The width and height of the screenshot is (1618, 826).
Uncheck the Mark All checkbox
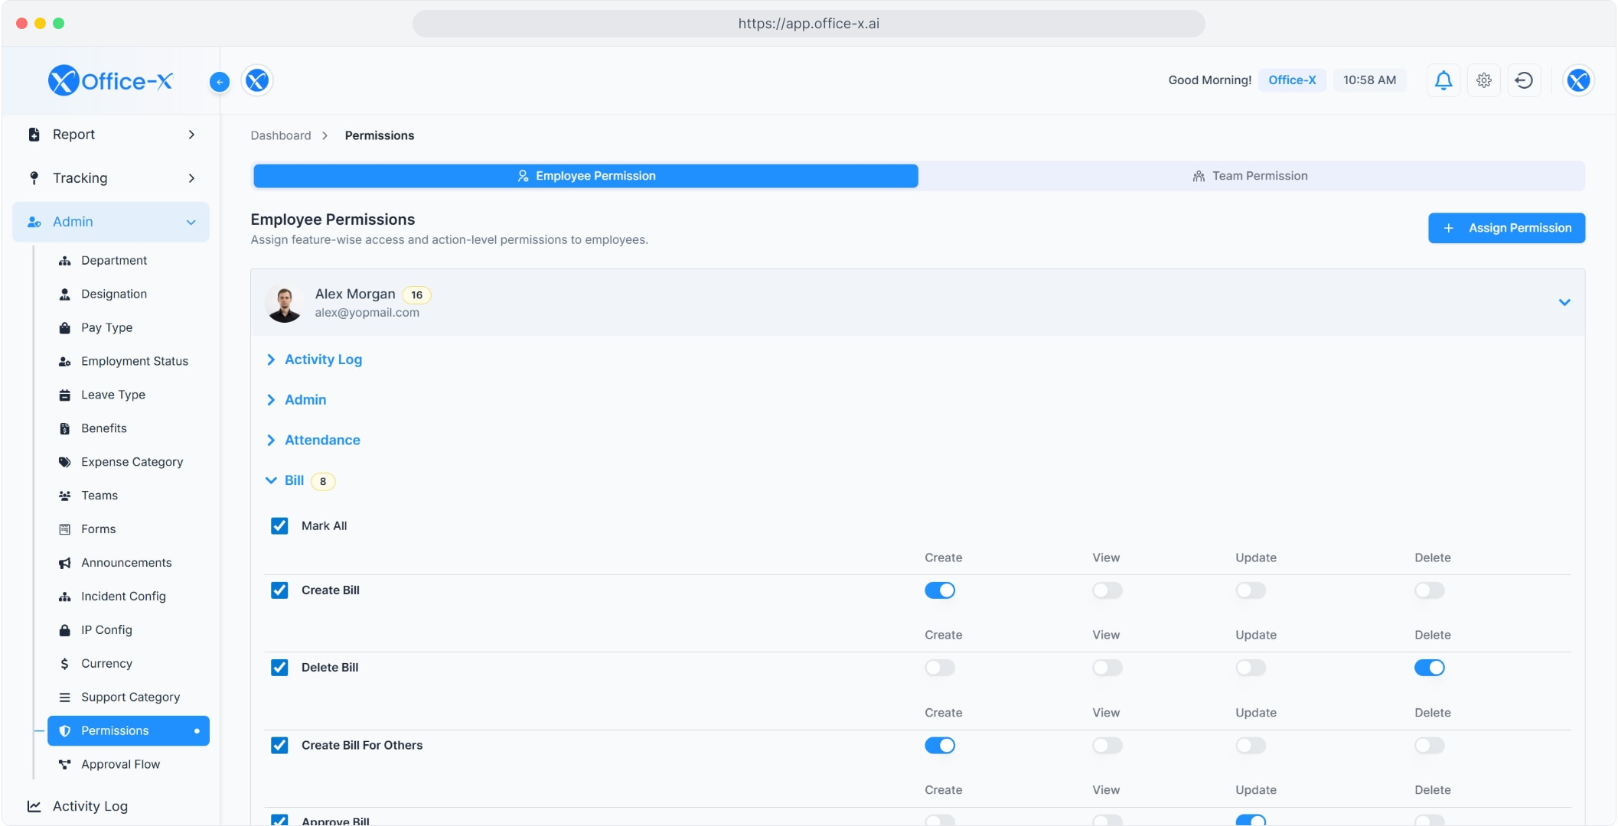click(279, 526)
